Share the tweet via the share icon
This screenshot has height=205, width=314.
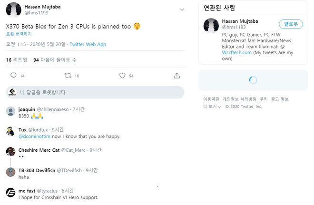click(177, 76)
